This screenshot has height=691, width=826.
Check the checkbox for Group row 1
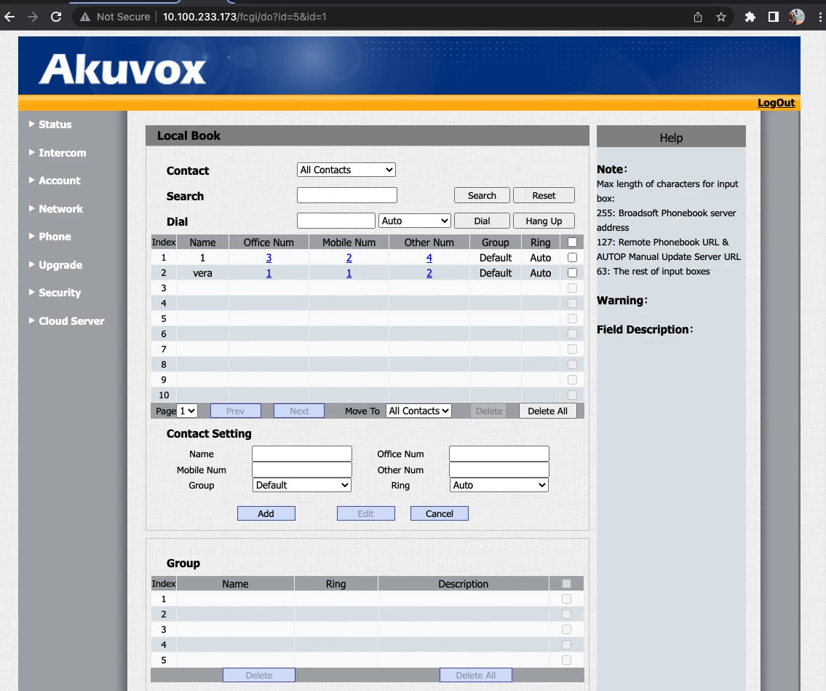[566, 599]
